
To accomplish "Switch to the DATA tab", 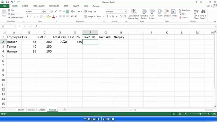I will click(66, 6).
